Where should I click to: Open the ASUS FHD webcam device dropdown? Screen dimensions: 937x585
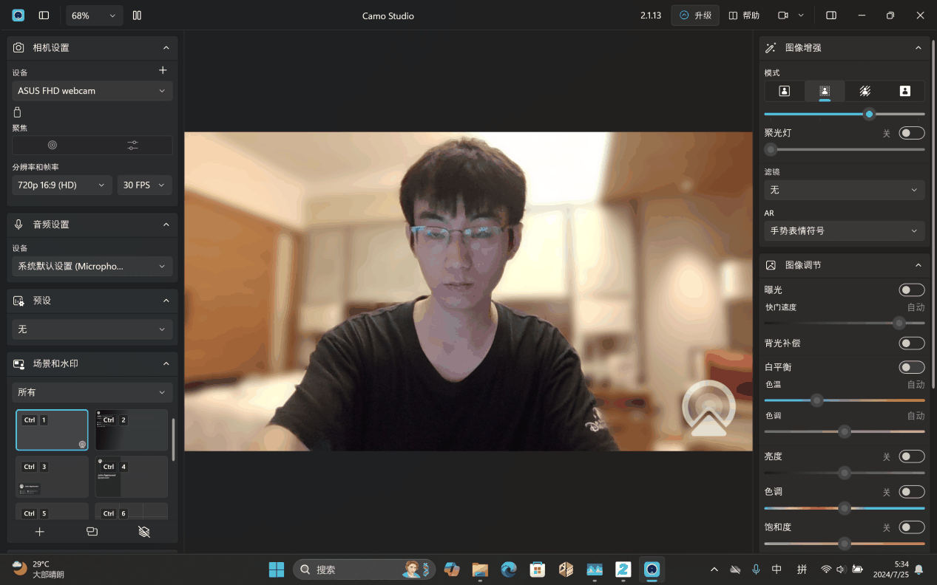point(92,90)
